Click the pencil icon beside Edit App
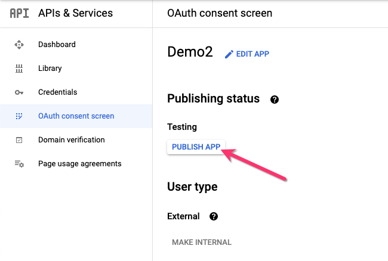Viewport: 388px width, 261px height. pyautogui.click(x=229, y=54)
